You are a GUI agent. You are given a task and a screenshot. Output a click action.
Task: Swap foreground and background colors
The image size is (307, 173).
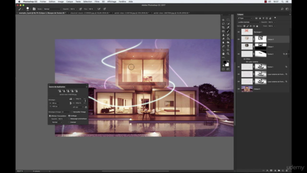228,61
